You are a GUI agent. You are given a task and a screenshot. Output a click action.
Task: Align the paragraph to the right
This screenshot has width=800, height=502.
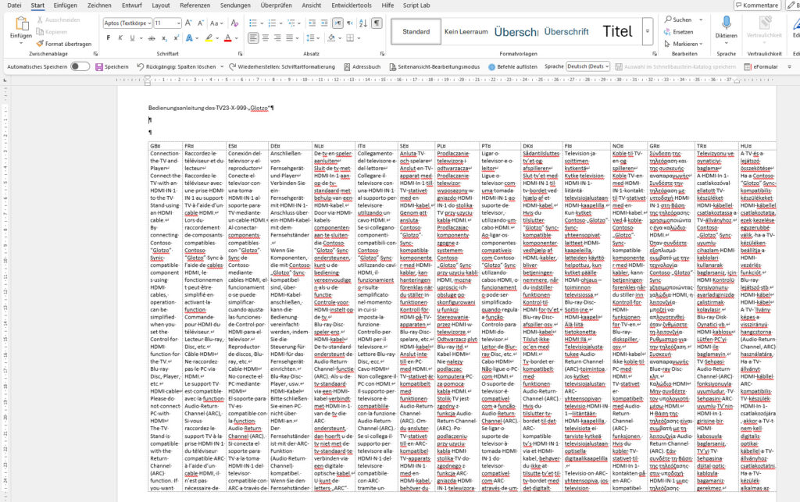pos(277,37)
